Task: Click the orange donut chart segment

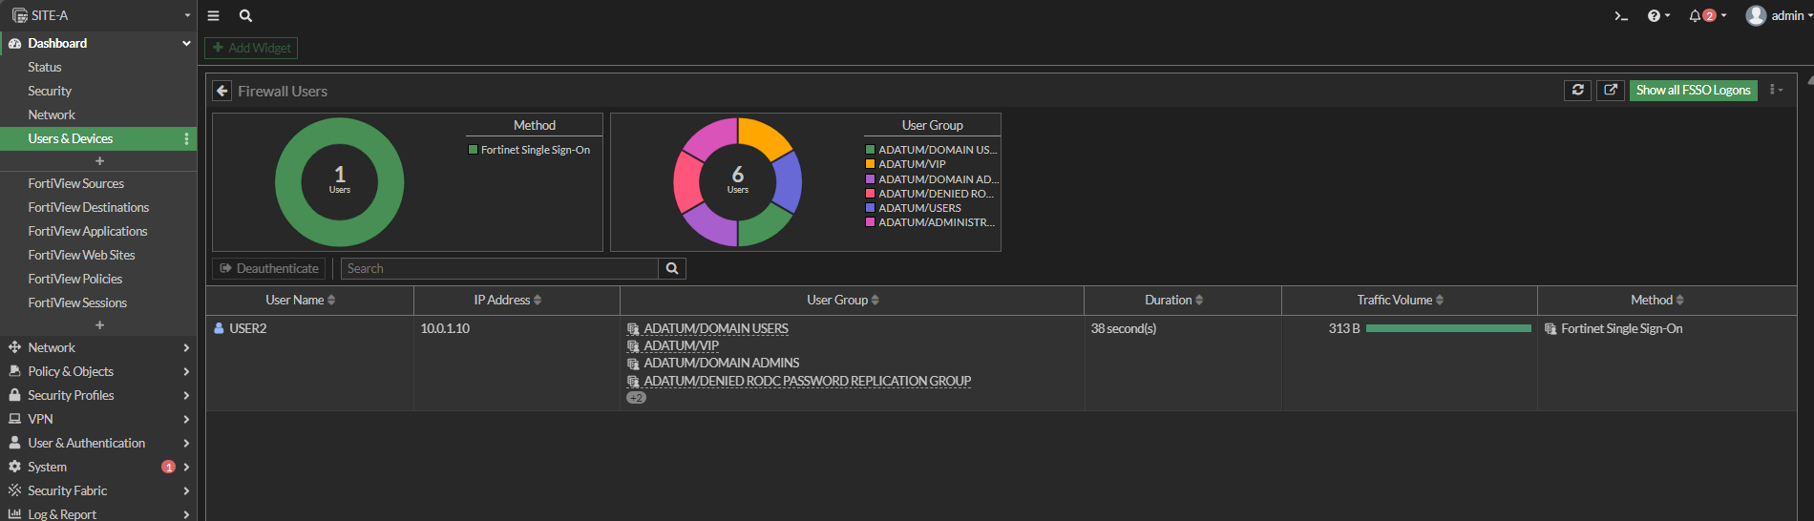Action: click(x=763, y=137)
